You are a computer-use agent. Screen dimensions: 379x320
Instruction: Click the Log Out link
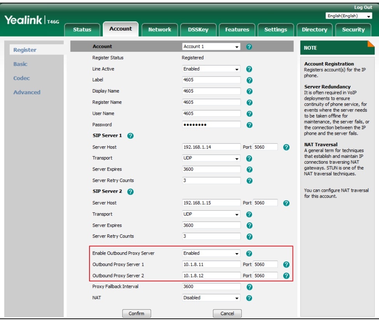tap(363, 7)
